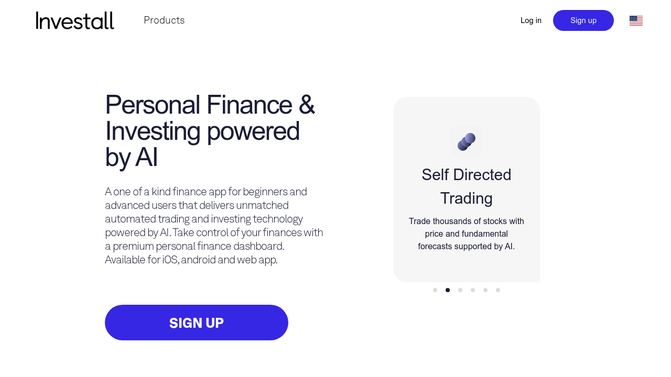Select the fourth carousel dot
The image size is (671, 377).
[x=472, y=290]
